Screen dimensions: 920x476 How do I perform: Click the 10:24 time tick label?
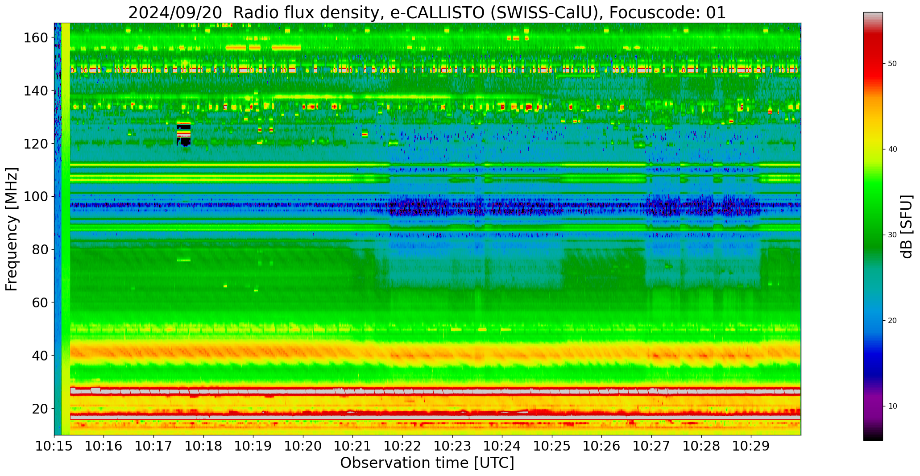(502, 446)
